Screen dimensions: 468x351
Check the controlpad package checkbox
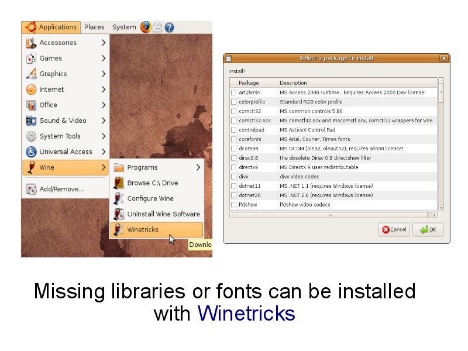tap(233, 130)
